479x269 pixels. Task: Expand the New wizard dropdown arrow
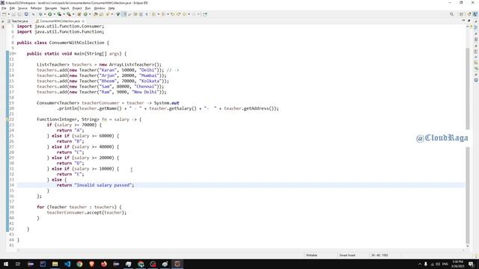pos(9,14)
